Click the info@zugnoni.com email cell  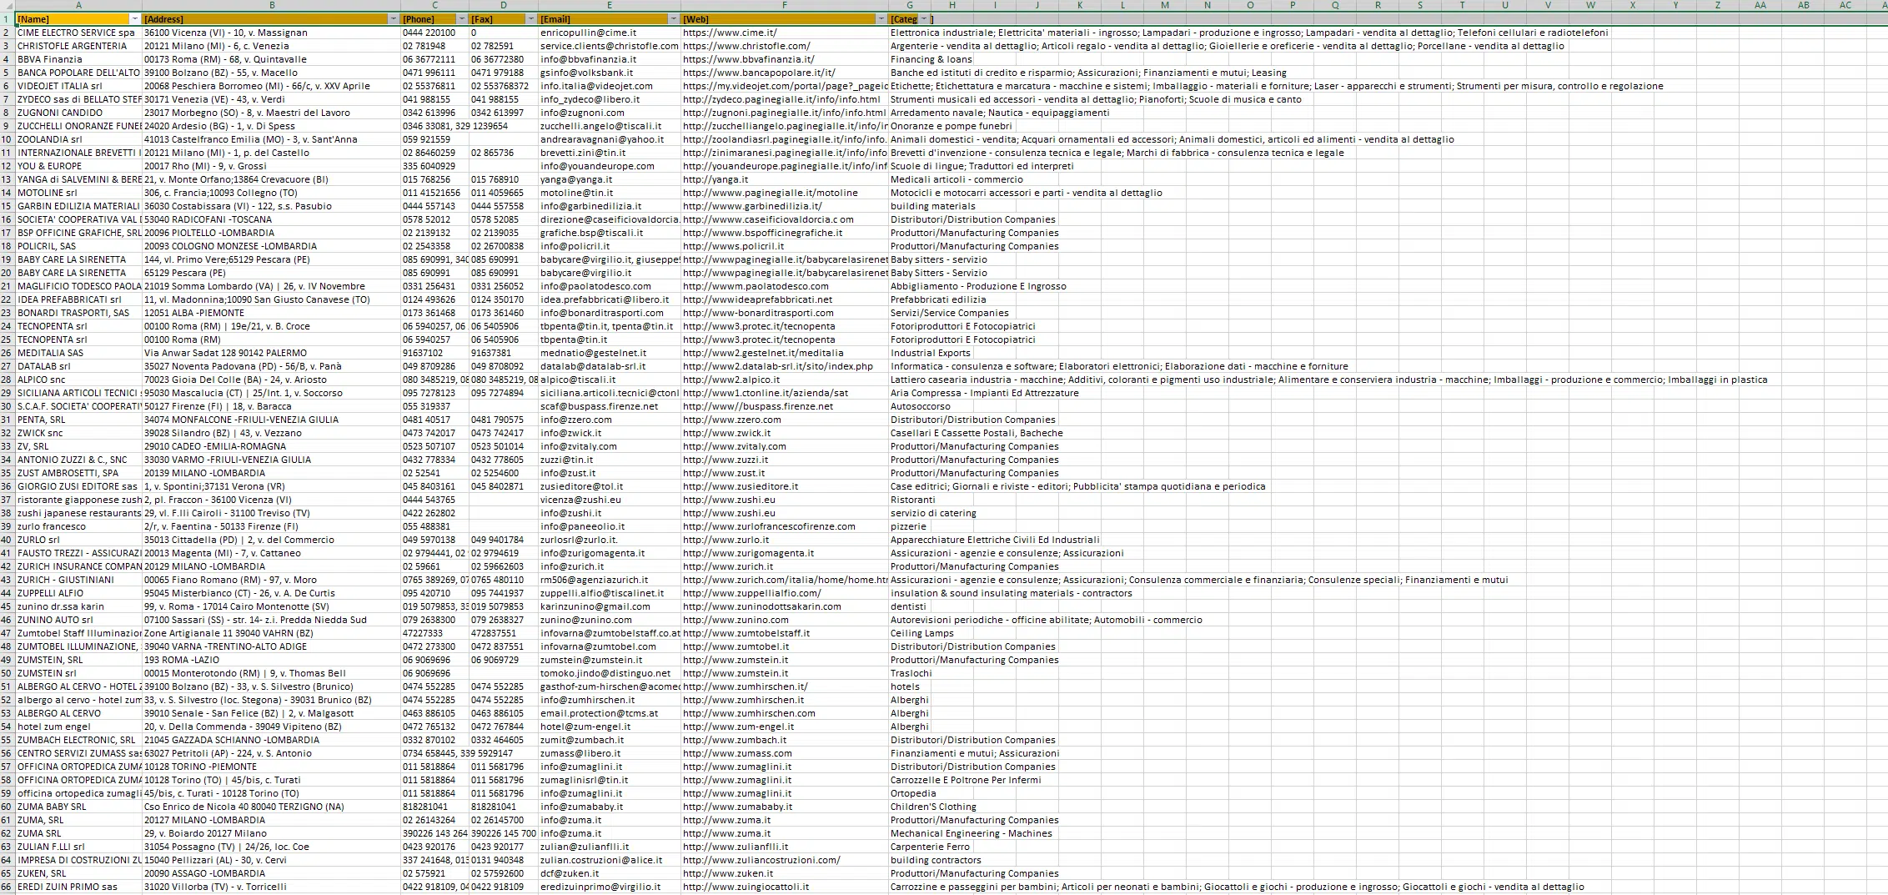(x=609, y=113)
